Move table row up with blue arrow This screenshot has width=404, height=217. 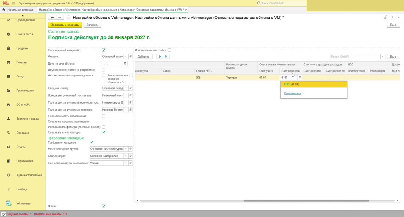(160, 57)
